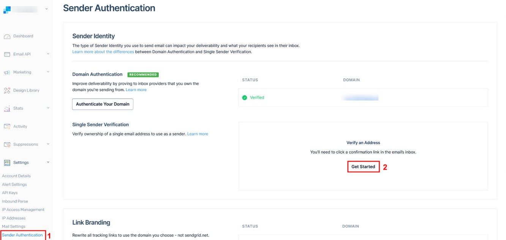Click the Settings sliders icon
Viewport: 506px width, 240px height.
(x=7, y=163)
